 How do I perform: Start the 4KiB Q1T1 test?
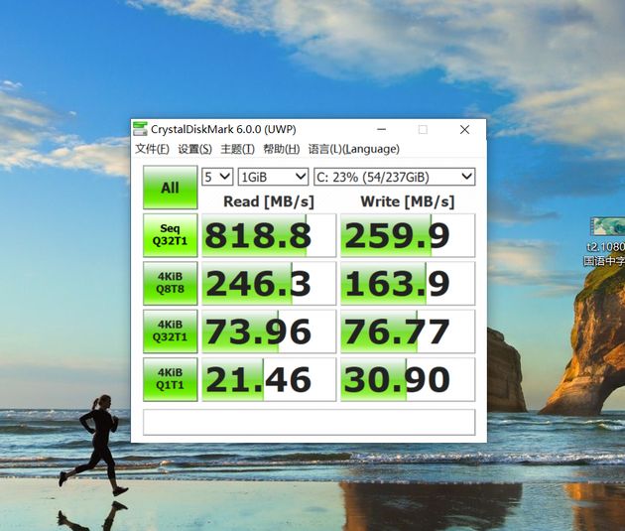coord(170,379)
